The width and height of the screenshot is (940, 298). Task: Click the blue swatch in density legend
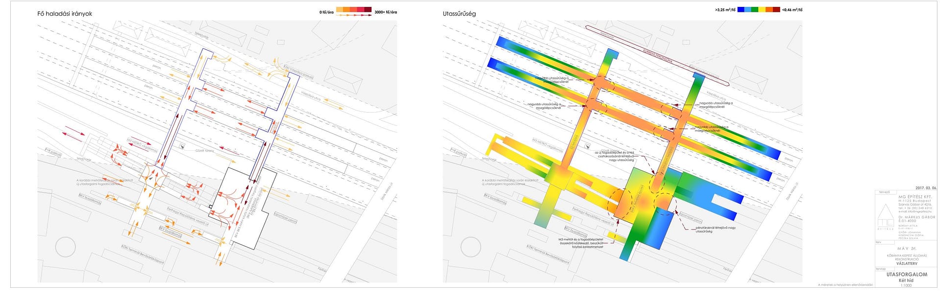click(741, 9)
